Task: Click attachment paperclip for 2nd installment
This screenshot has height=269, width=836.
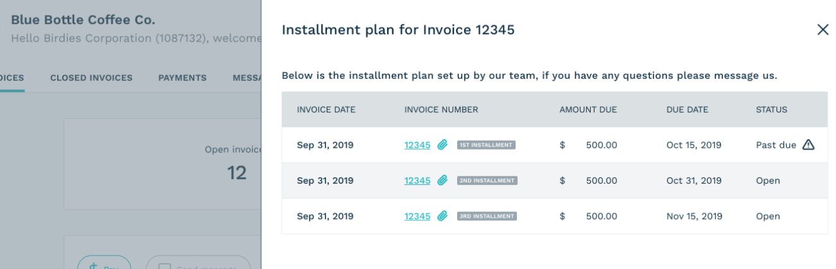Action: (442, 180)
